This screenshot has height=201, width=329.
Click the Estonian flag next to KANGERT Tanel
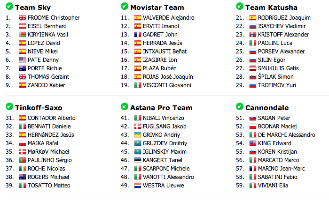138,160
